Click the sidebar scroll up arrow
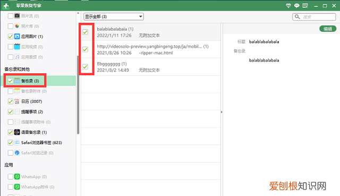The height and width of the screenshot is (196, 340). point(78,13)
